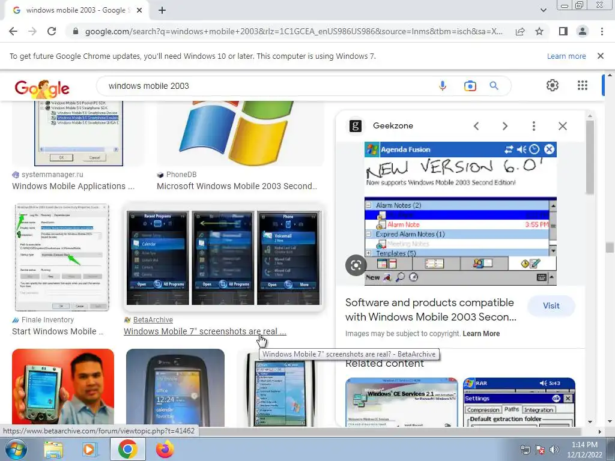This screenshot has height=461, width=615.
Task: Open the Google apps grid
Action: (583, 85)
